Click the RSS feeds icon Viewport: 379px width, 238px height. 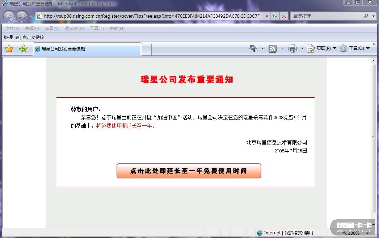[273, 49]
